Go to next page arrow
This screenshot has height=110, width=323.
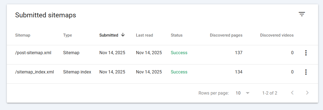click(307, 93)
